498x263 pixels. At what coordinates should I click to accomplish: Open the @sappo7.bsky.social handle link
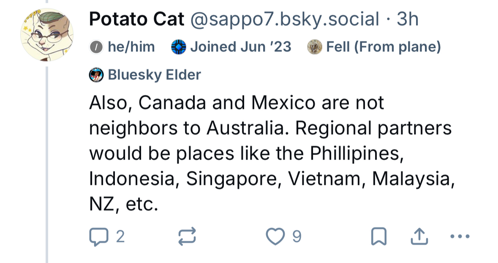pos(285,19)
